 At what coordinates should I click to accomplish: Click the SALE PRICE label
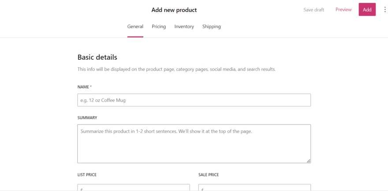coord(209,175)
